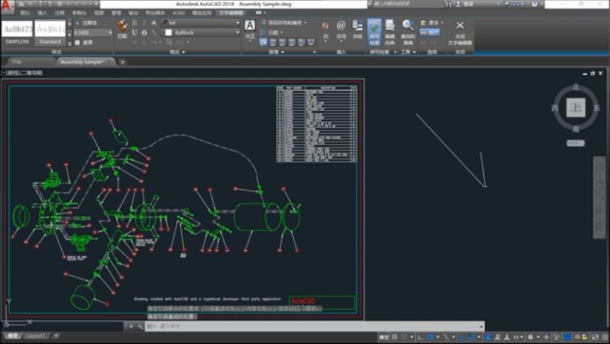
Task: Open the text height dropdown
Action: pyautogui.click(x=110, y=33)
